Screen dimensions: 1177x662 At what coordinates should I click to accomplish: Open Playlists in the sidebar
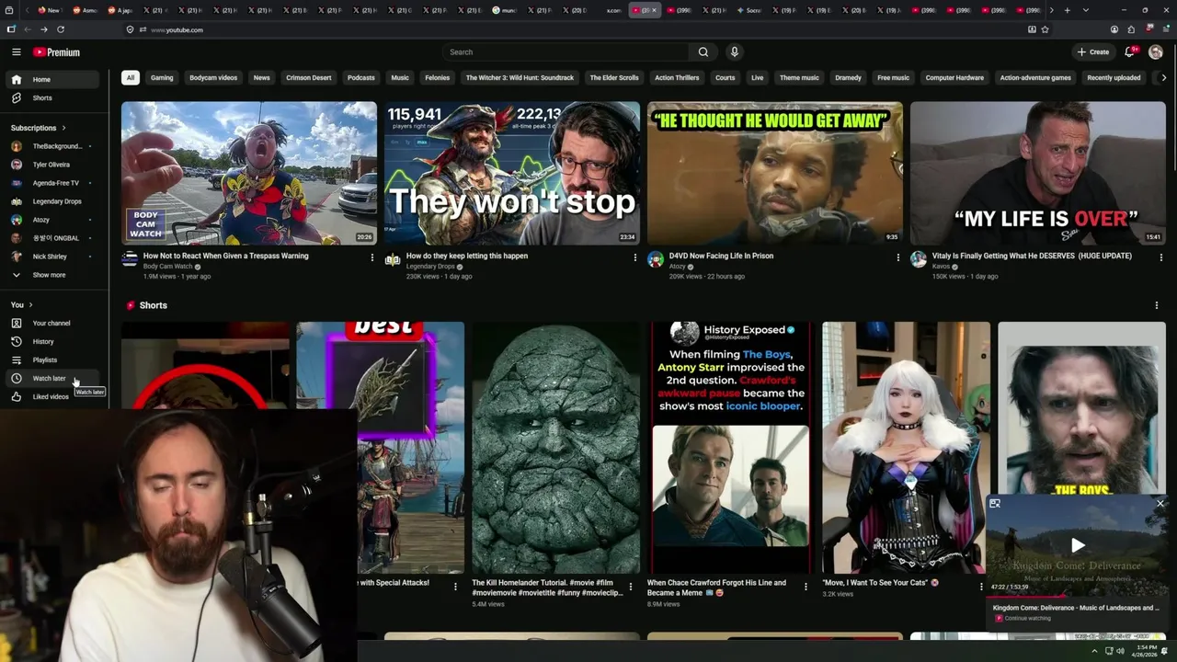point(51,360)
